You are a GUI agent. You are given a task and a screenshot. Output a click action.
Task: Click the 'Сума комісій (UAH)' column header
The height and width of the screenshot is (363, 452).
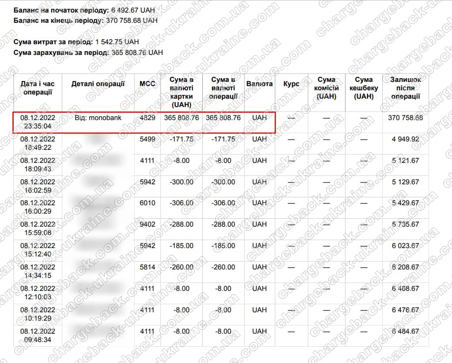click(326, 88)
